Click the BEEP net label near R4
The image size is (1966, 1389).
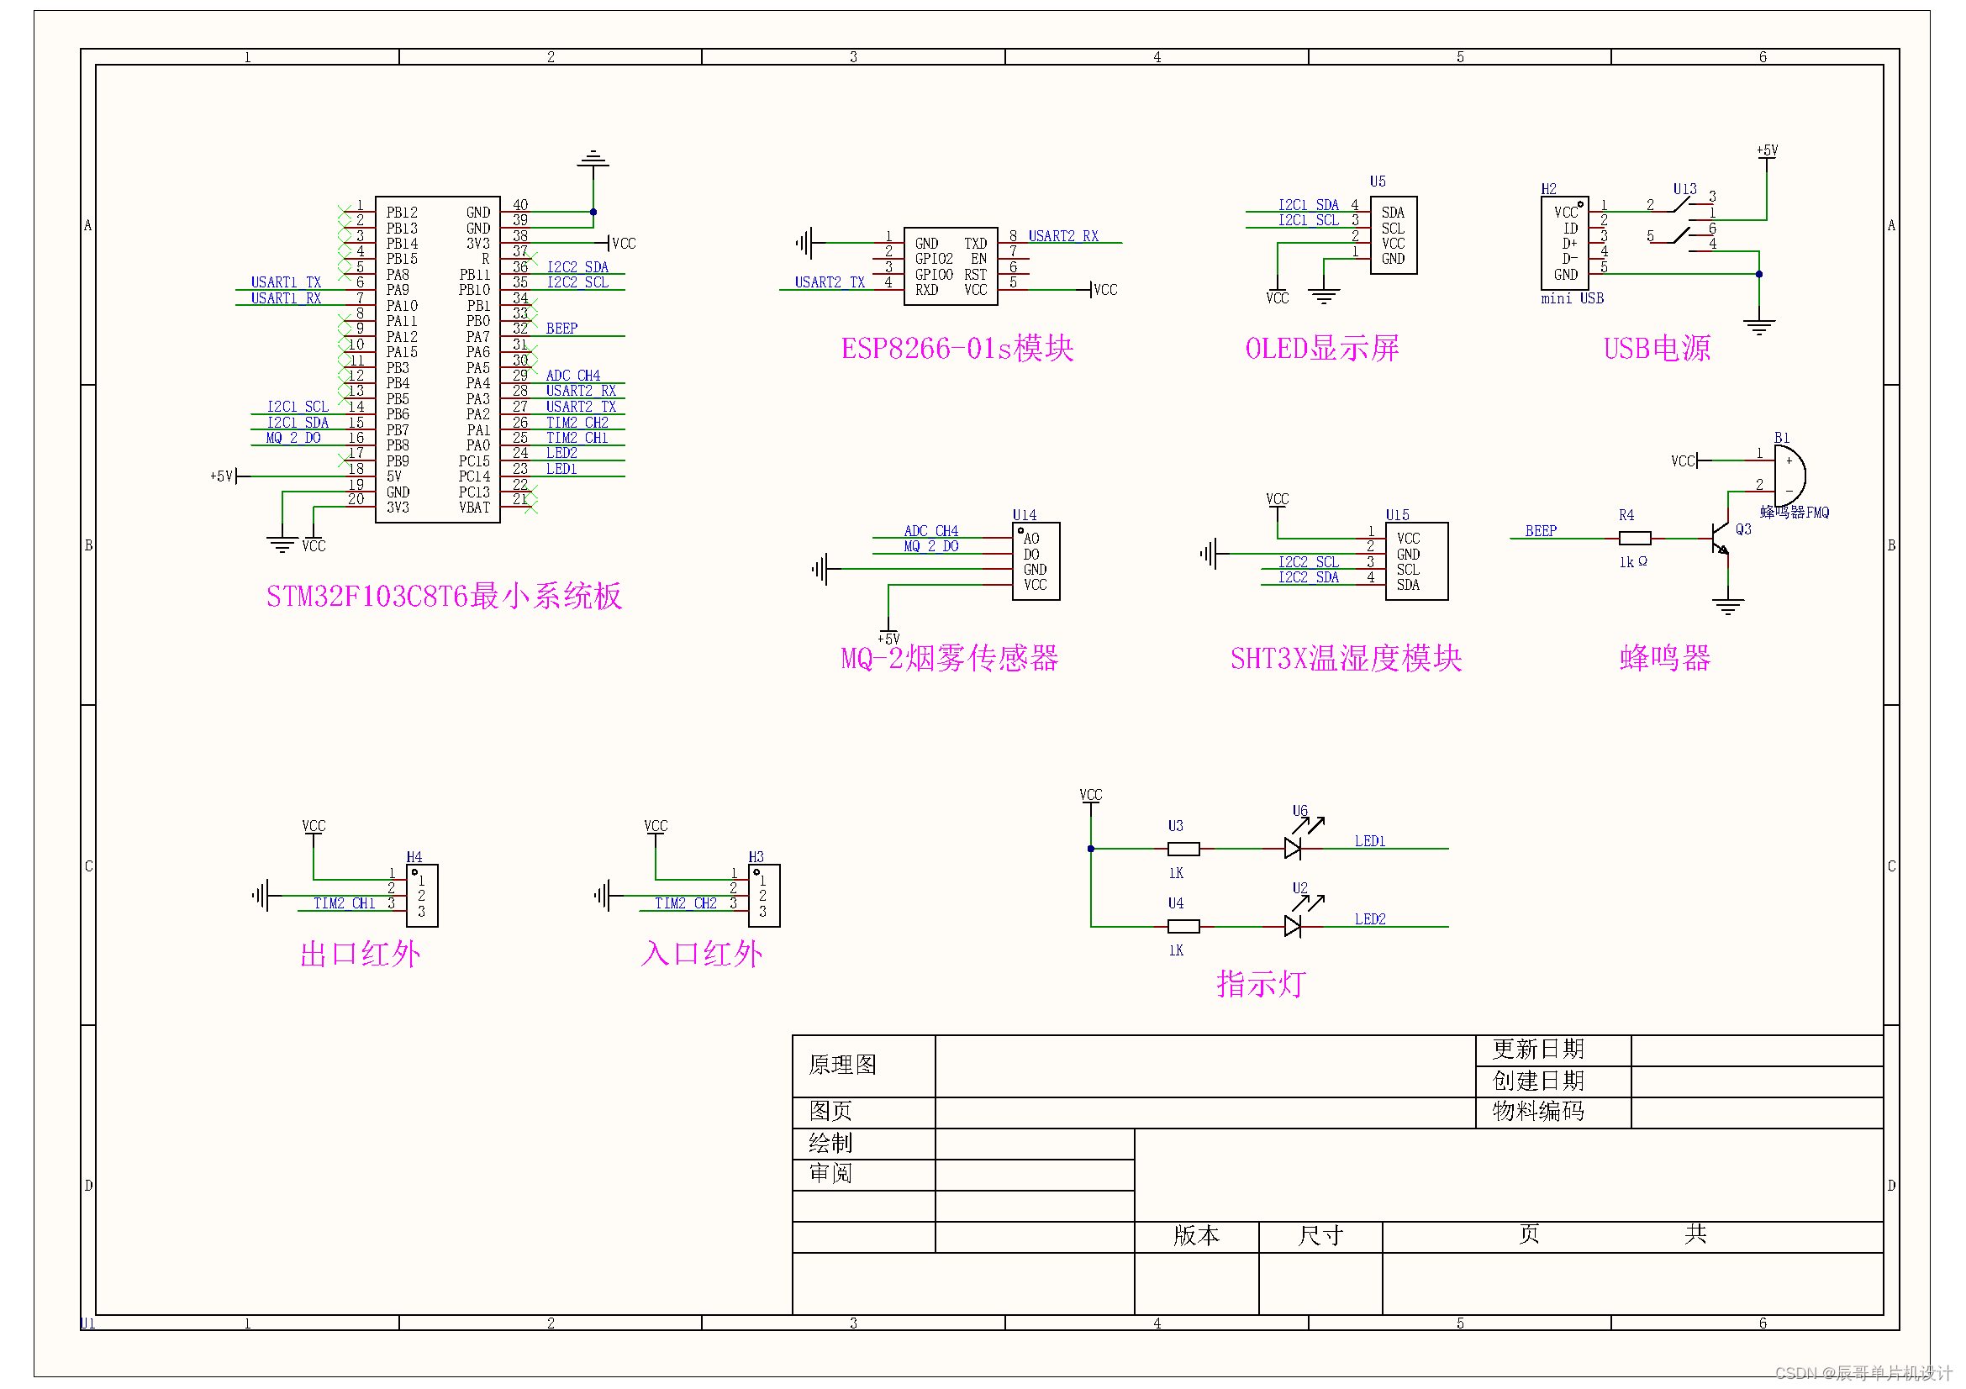click(x=1541, y=531)
